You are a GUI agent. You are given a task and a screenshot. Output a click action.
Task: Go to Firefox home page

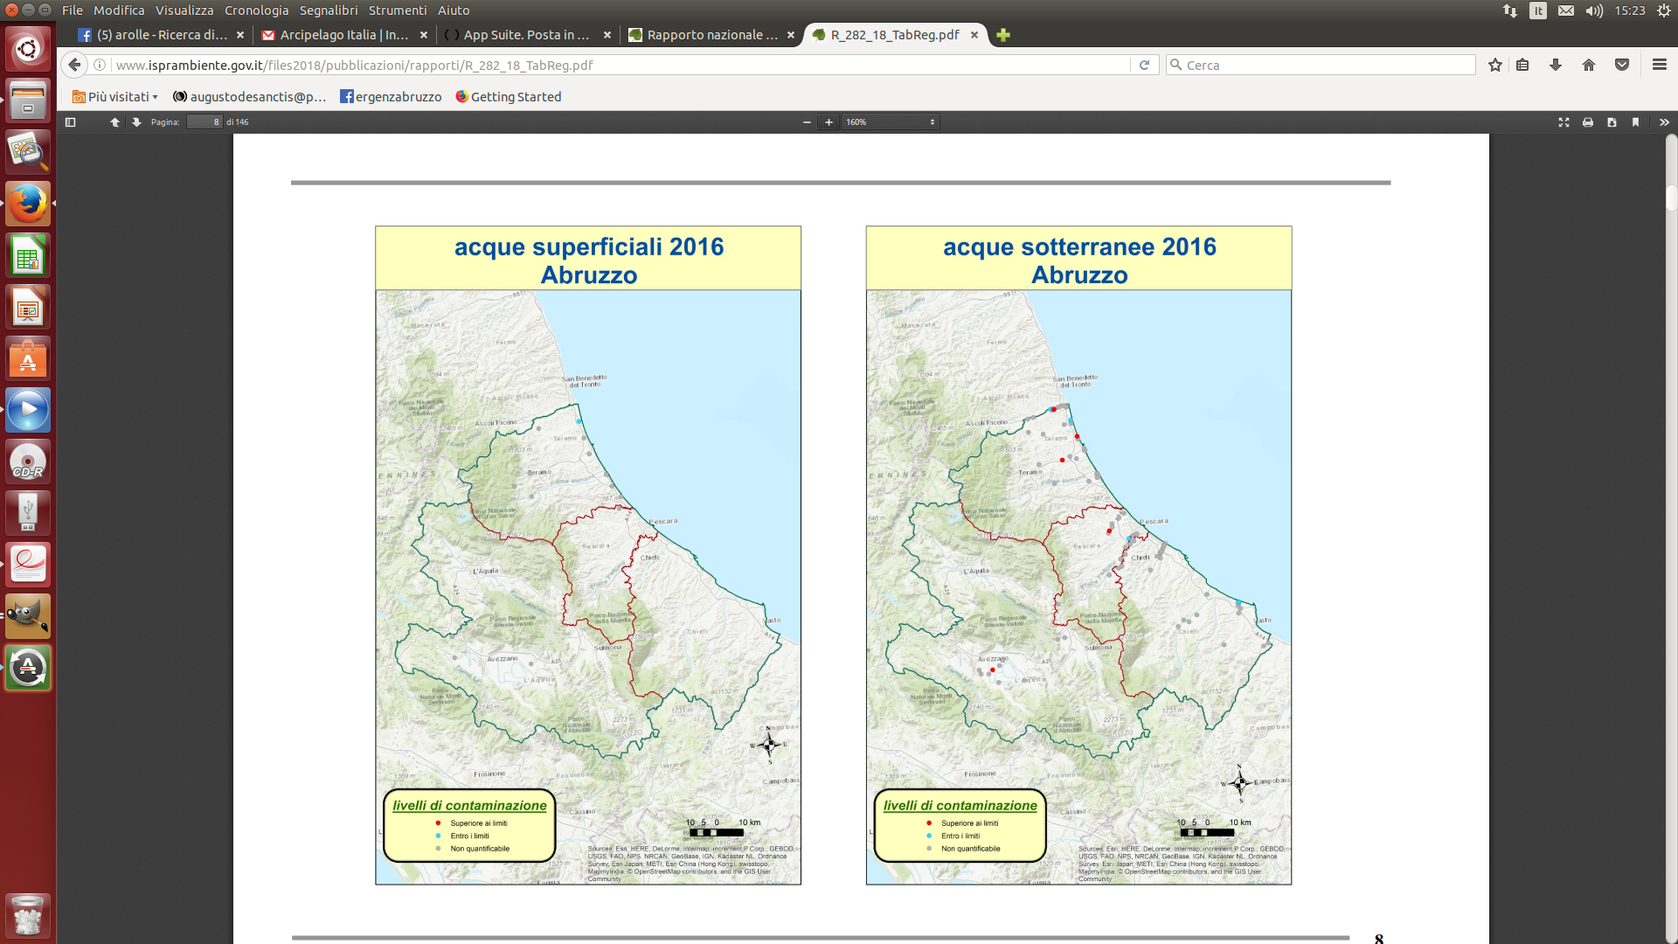1589,66
